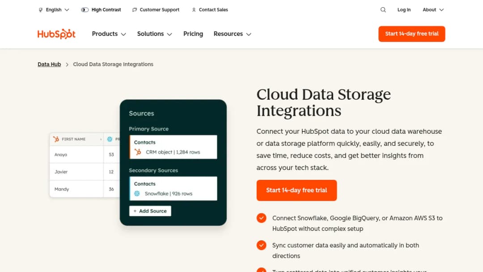Click the sprocket icon in FIRST NAME header

pos(56,139)
